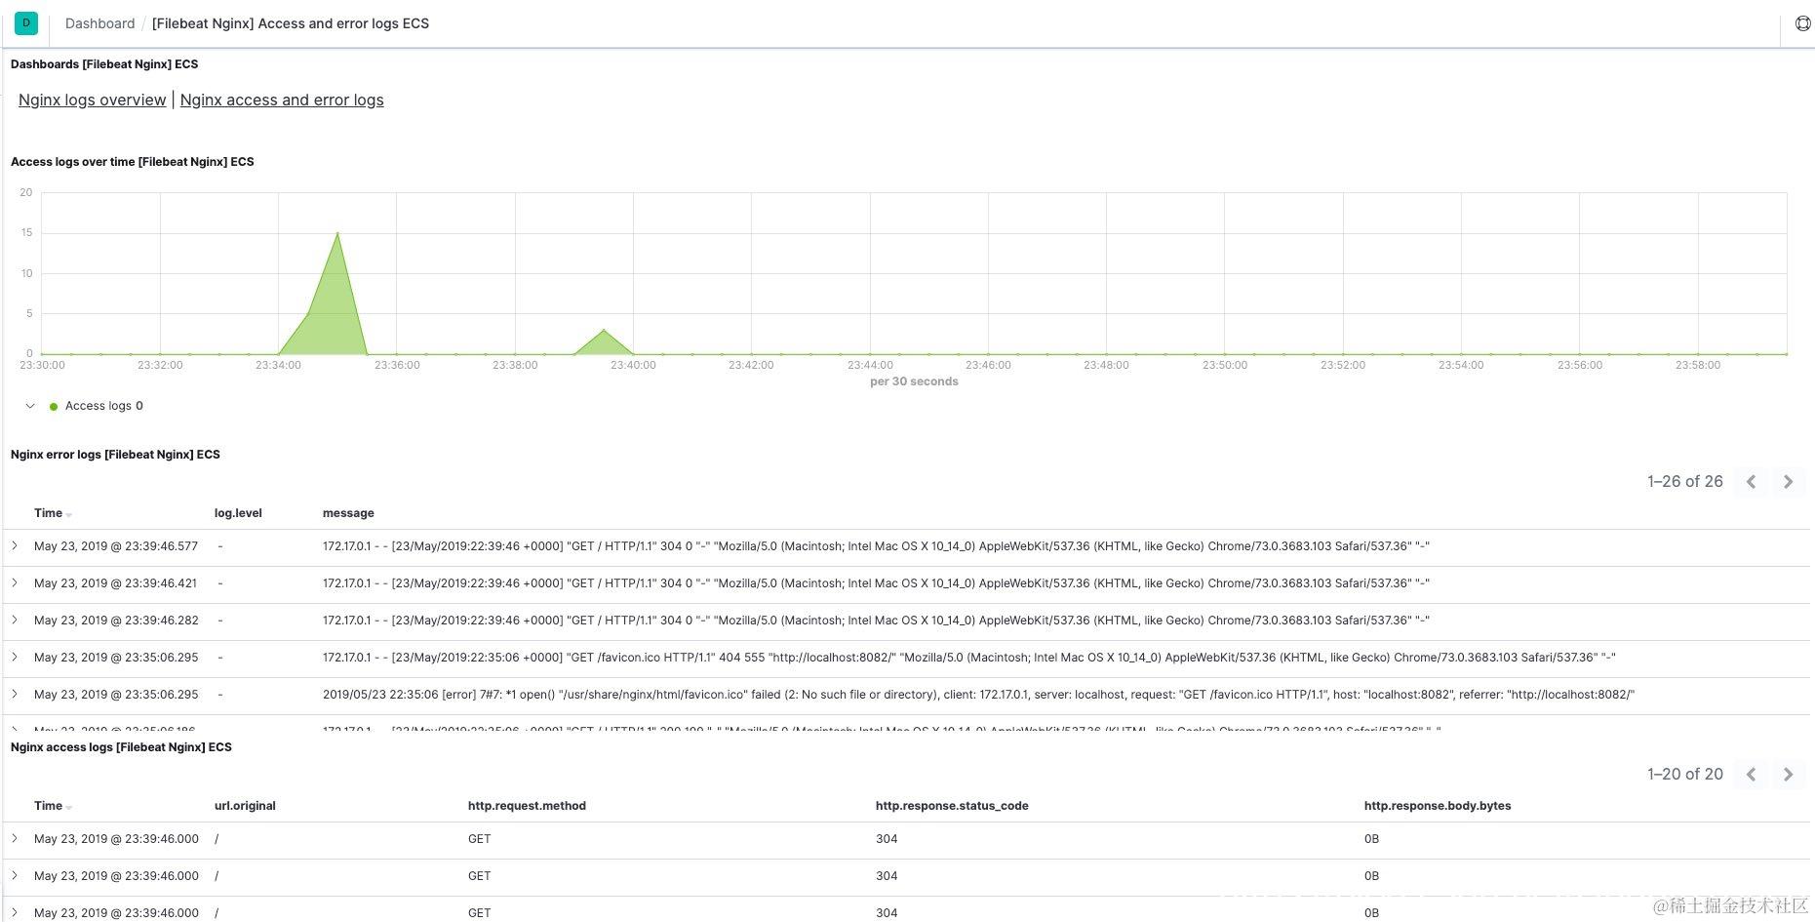Click the tall peak on access logs chart

[x=337, y=233]
